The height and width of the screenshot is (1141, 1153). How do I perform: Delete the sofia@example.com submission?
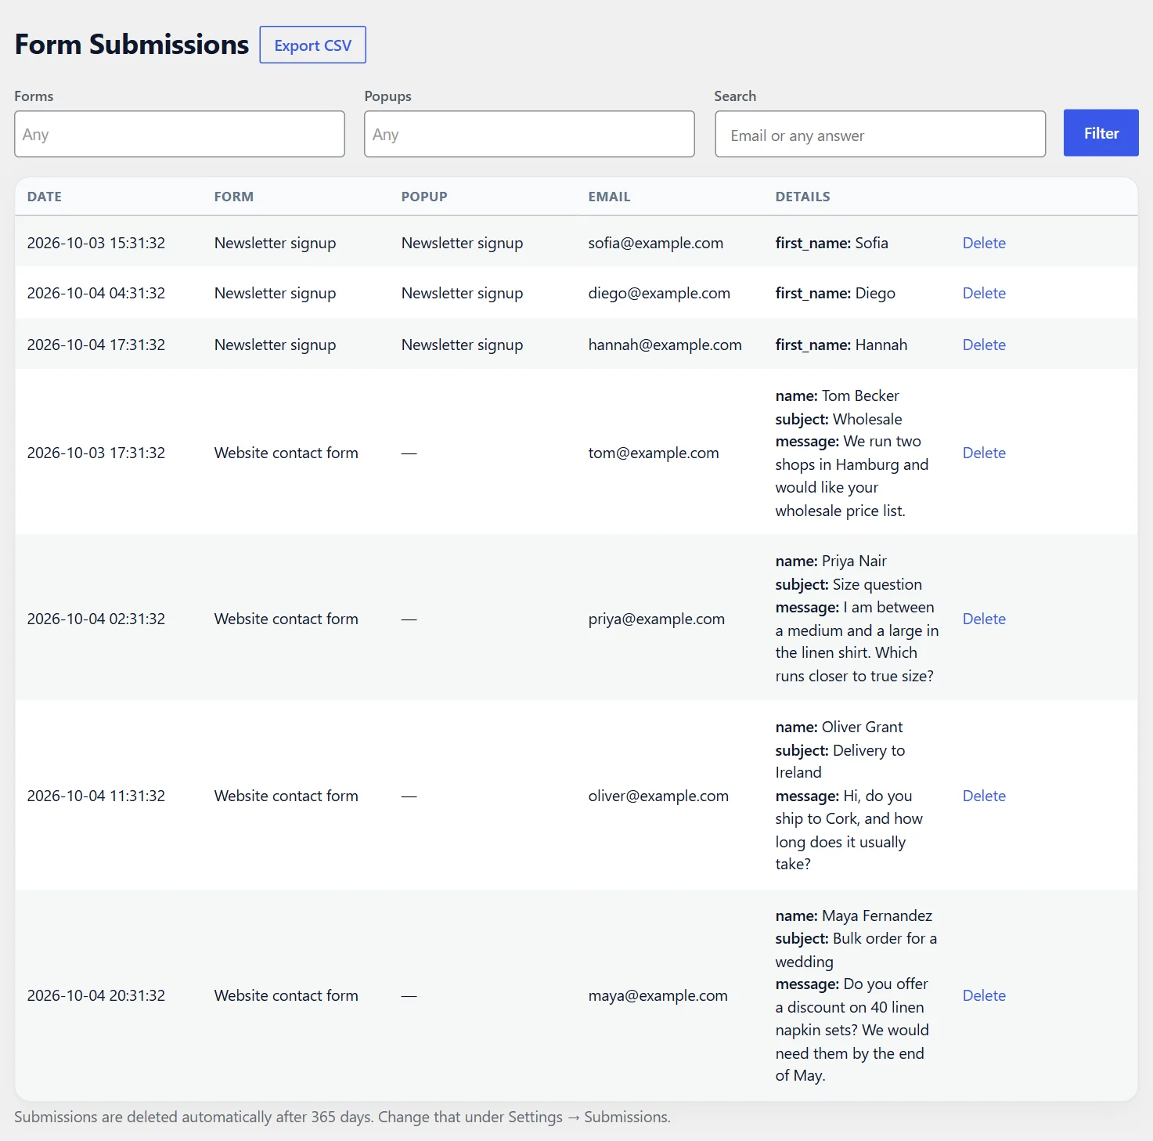point(984,243)
